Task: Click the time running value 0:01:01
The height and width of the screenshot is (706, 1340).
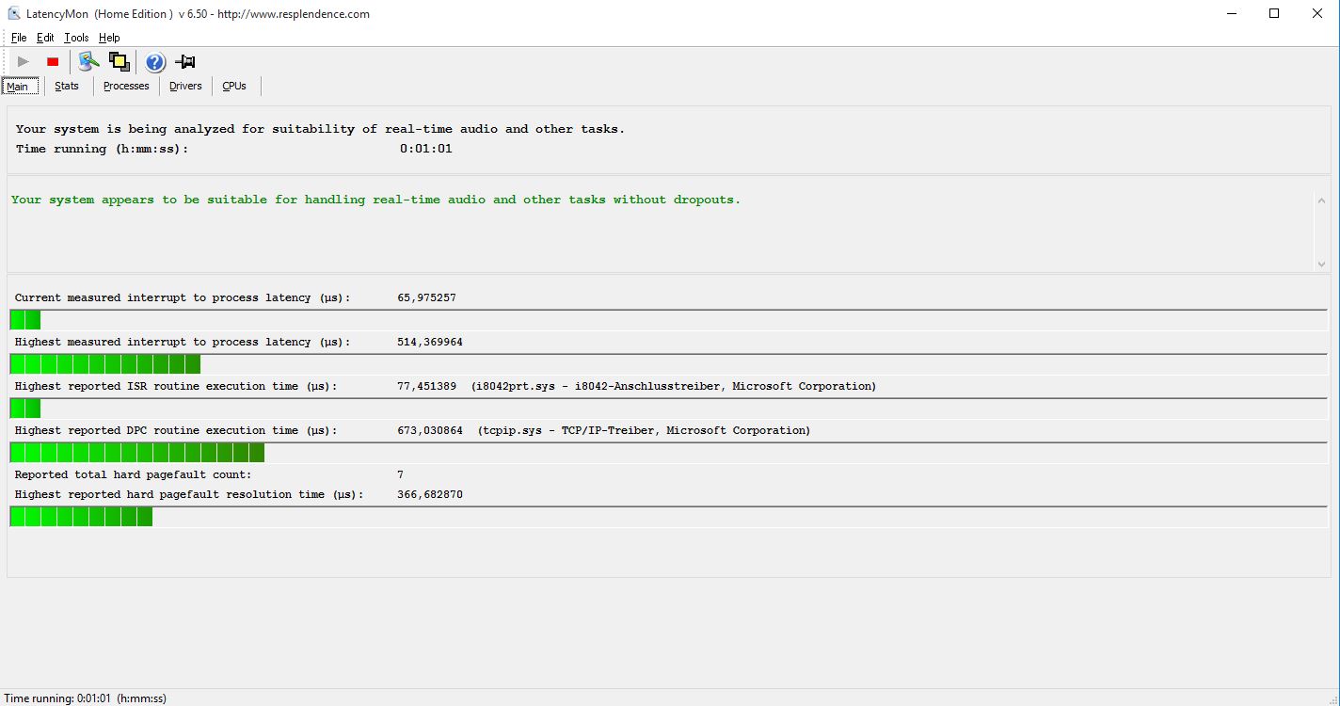Action: point(426,149)
